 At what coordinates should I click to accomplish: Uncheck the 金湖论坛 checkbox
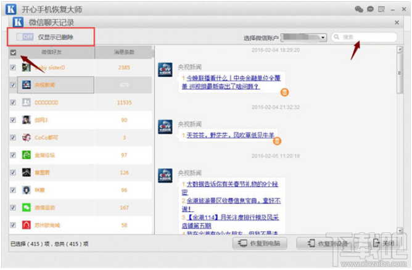point(13,155)
